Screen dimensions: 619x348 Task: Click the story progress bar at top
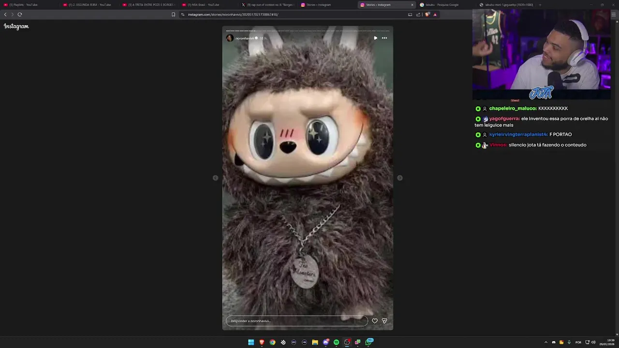[x=308, y=31]
